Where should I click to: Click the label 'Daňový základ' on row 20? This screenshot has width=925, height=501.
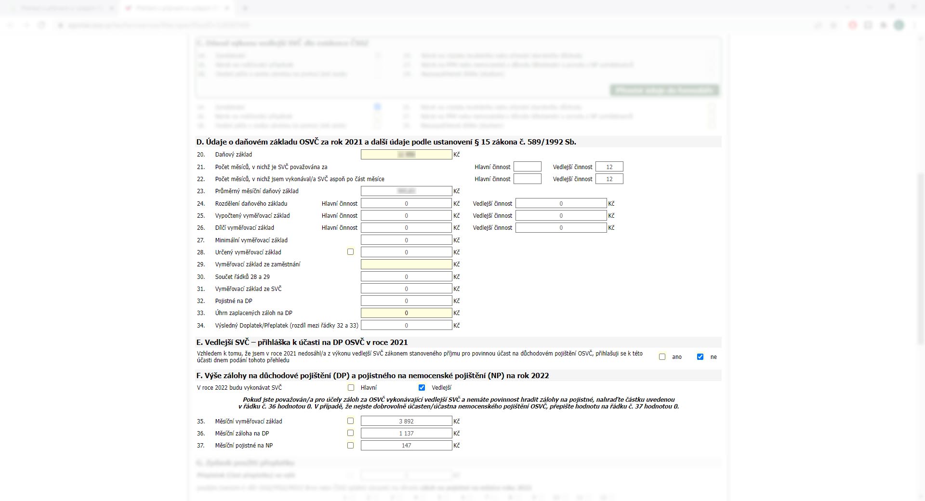(234, 155)
